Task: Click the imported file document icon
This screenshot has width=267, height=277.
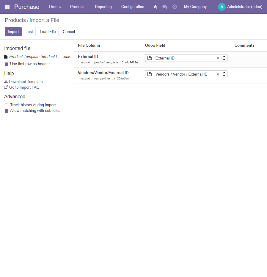Action: pos(6,57)
